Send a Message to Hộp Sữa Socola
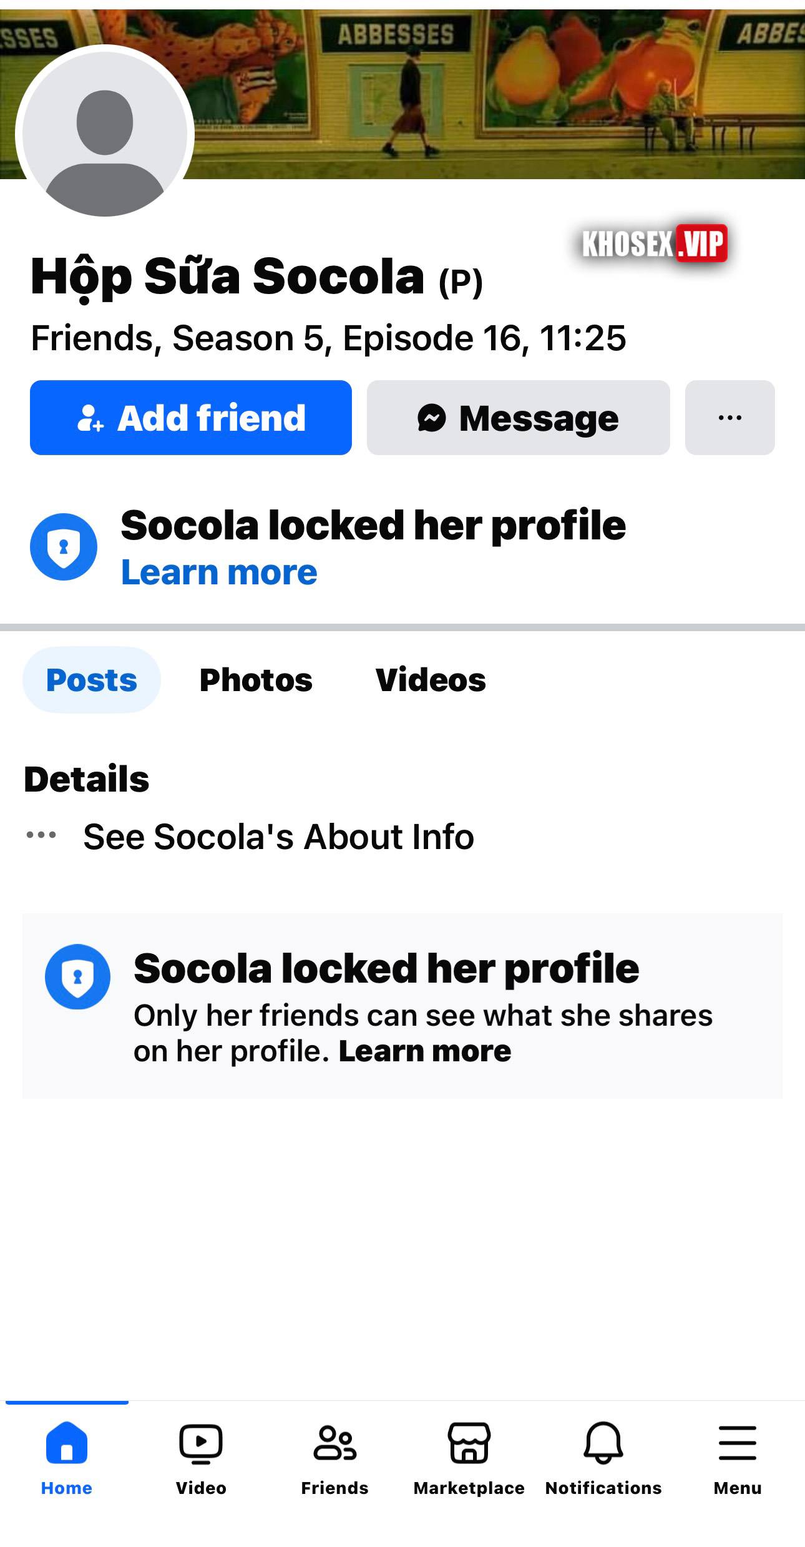This screenshot has width=805, height=1547. [x=518, y=418]
